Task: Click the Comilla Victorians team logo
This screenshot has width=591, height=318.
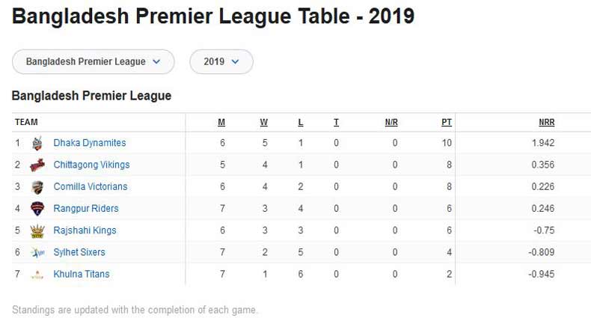Action: coord(37,187)
